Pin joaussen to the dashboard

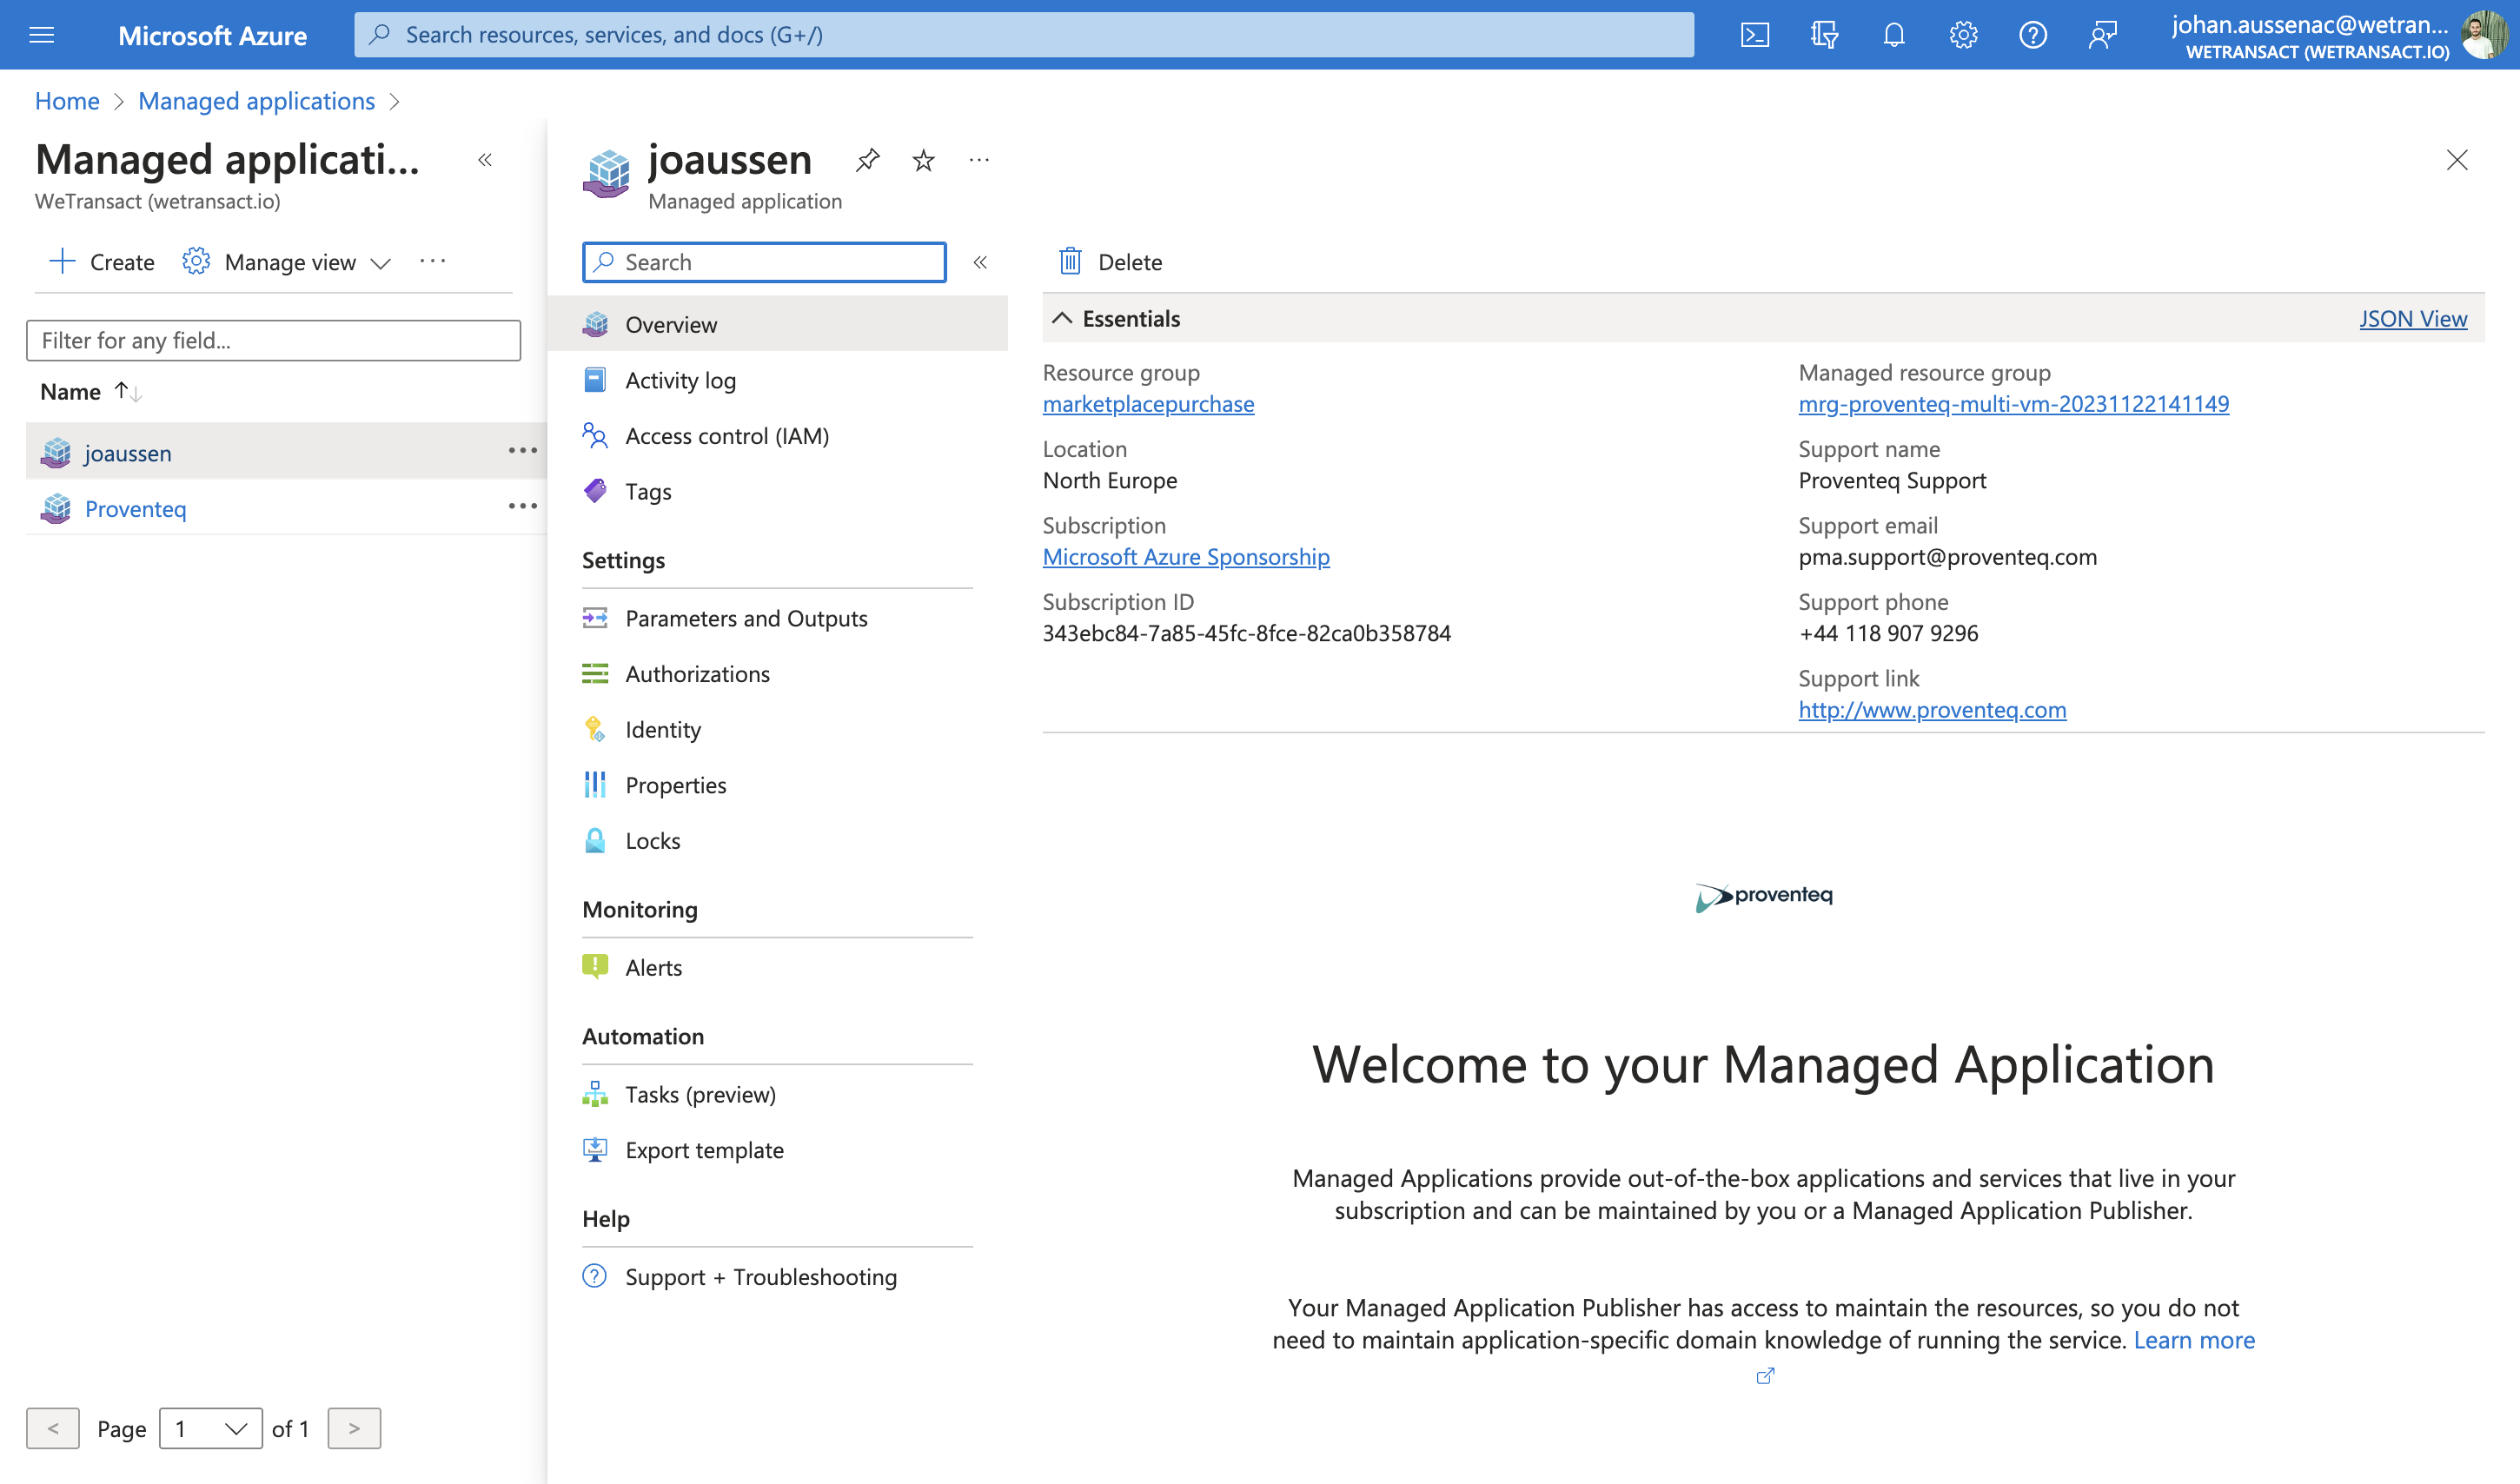pyautogui.click(x=867, y=160)
